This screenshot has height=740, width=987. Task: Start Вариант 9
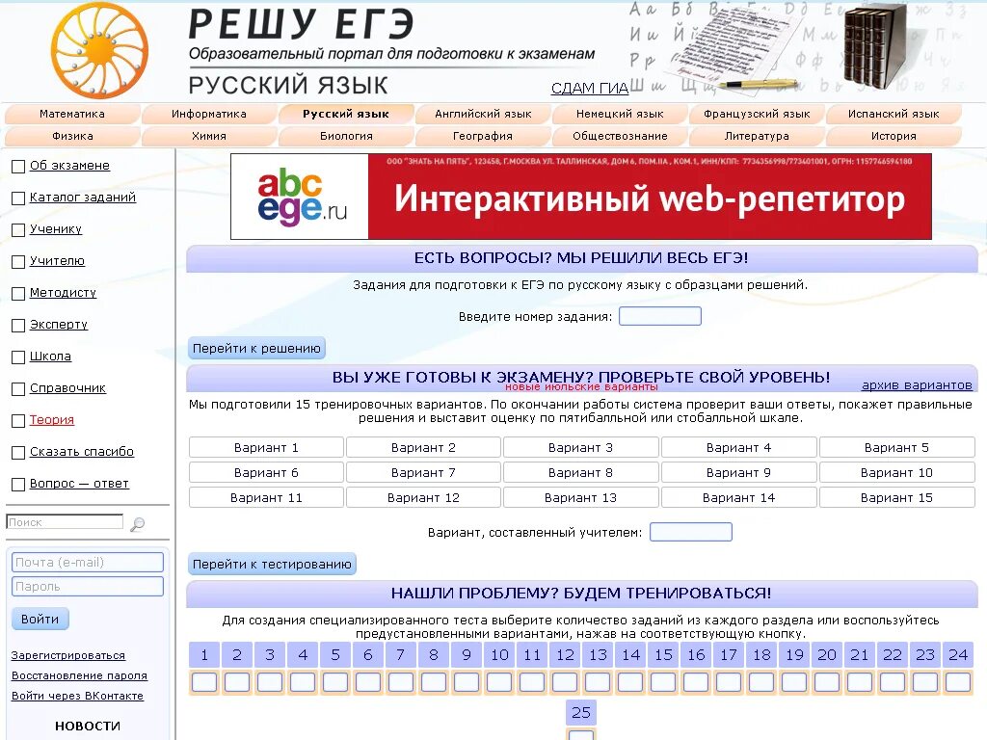738,472
